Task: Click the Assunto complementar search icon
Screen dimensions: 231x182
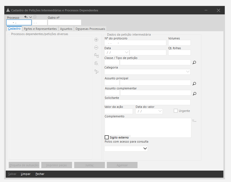Action: point(194,94)
